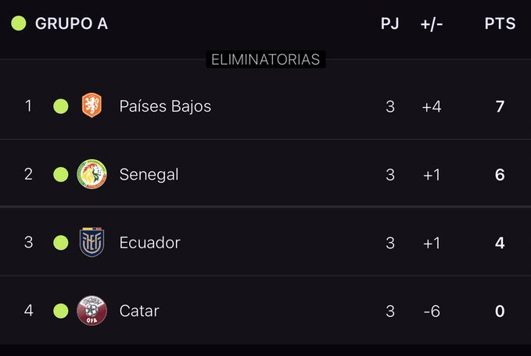Click the GRUPO A heading

71,23
